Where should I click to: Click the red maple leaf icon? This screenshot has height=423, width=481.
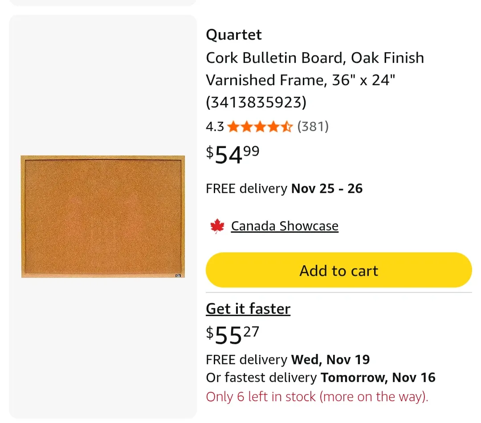217,226
